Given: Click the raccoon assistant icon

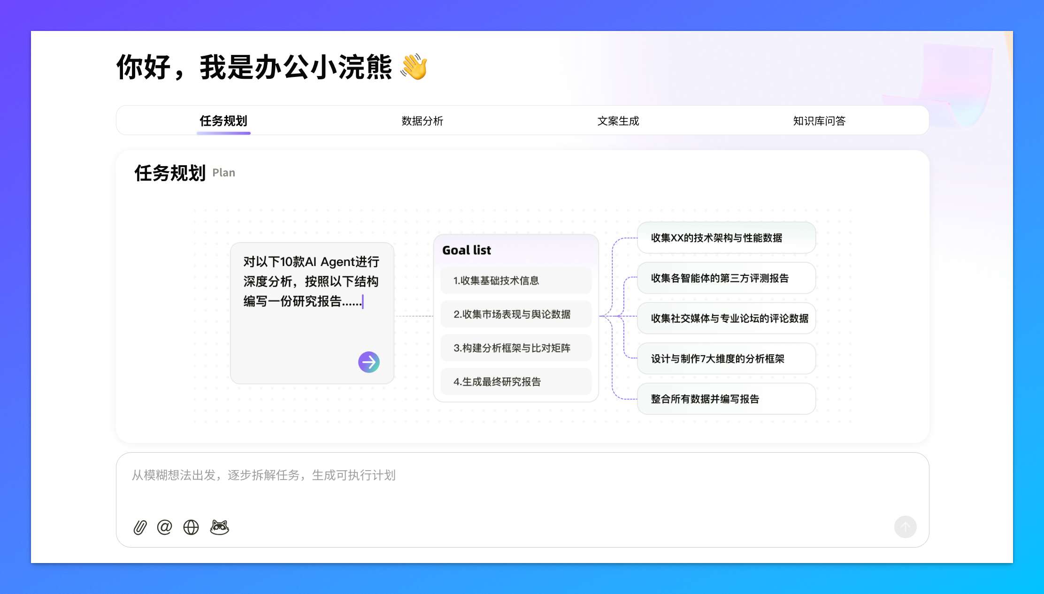Looking at the screenshot, I should [x=219, y=527].
